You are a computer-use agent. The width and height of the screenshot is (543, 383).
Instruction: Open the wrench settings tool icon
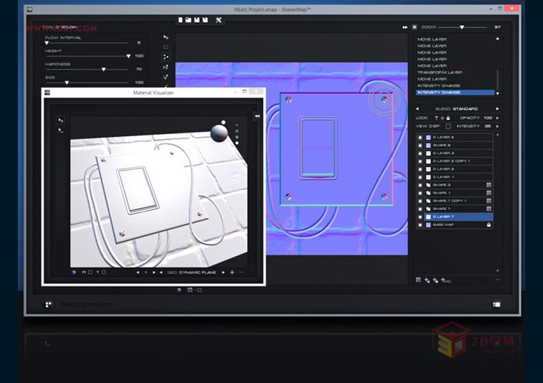[218, 20]
